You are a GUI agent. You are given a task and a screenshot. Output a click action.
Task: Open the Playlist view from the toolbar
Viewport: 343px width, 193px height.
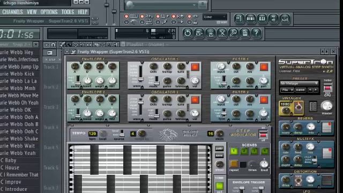239,19
